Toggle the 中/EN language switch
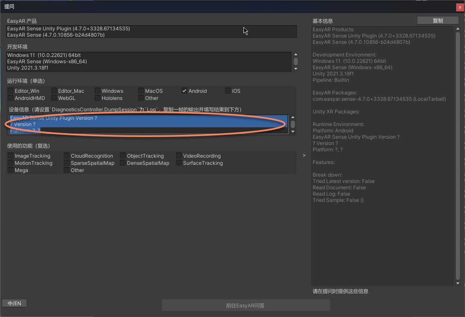This screenshot has height=317, width=465. coord(14,303)
